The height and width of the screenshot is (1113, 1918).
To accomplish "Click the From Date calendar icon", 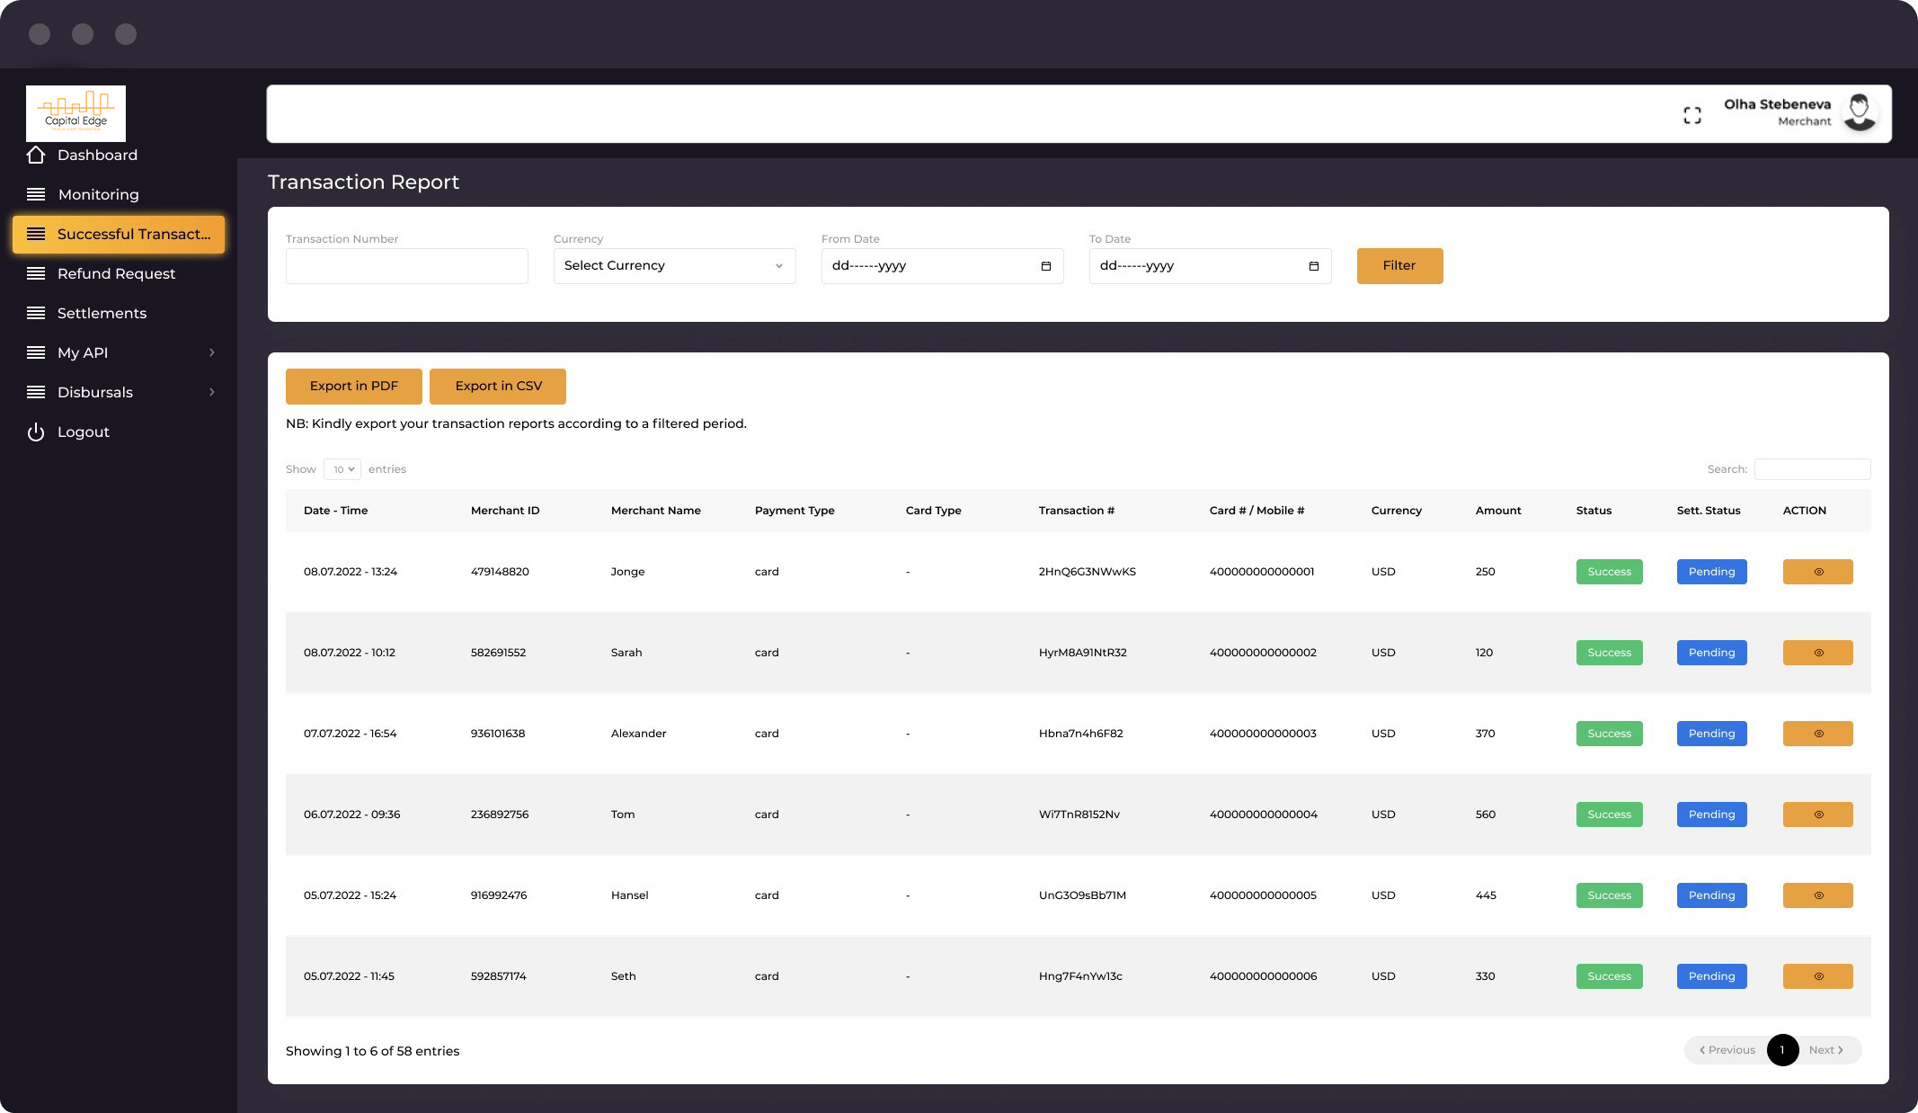I will point(1045,266).
